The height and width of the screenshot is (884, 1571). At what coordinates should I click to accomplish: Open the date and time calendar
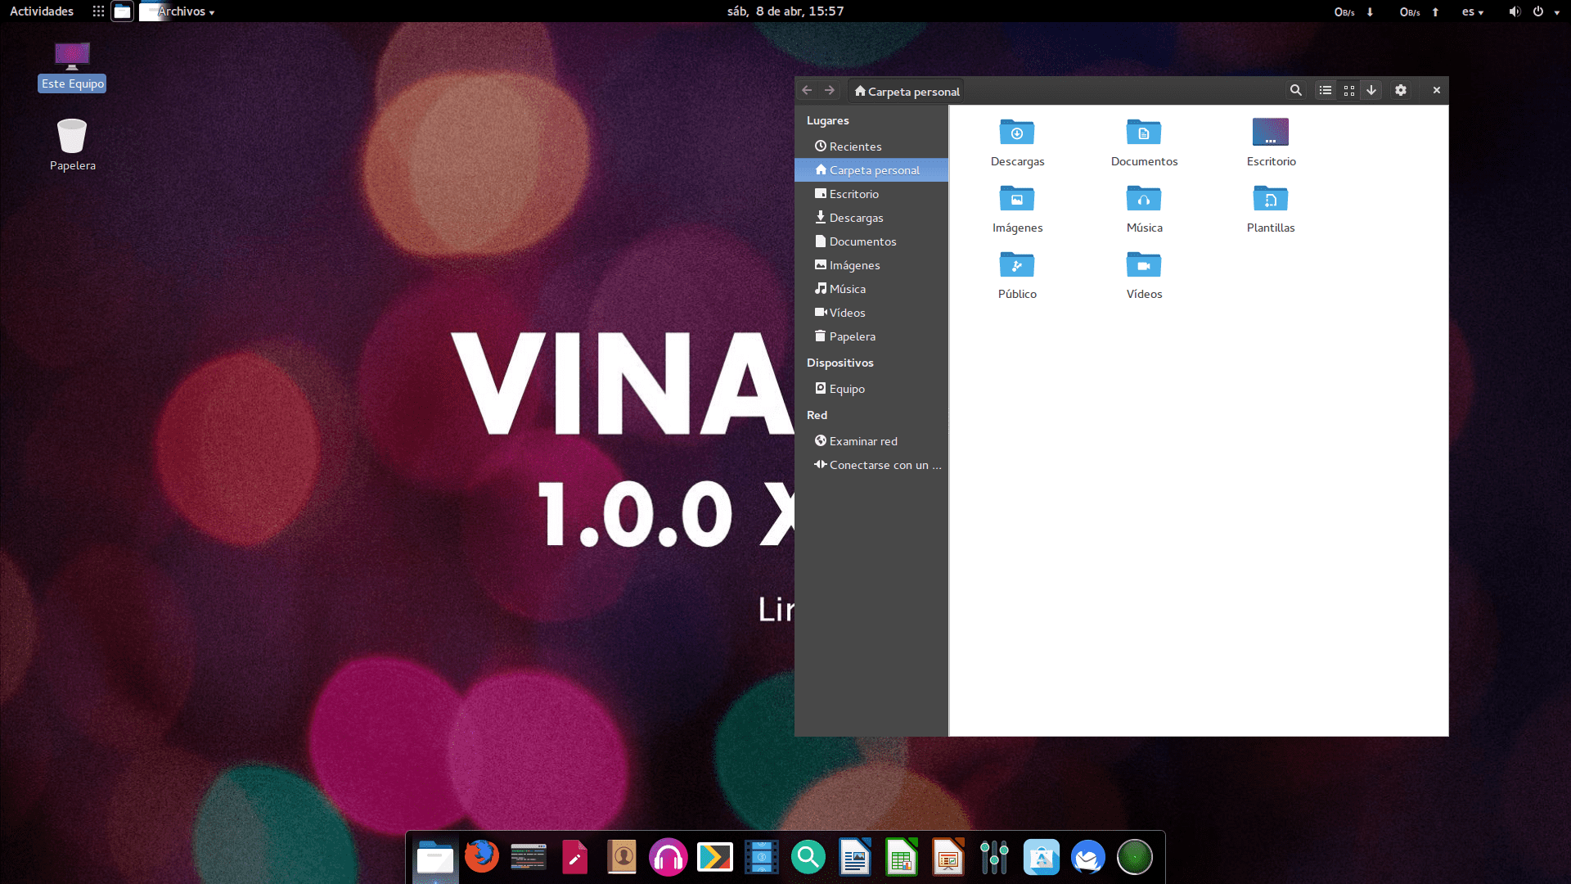(785, 11)
